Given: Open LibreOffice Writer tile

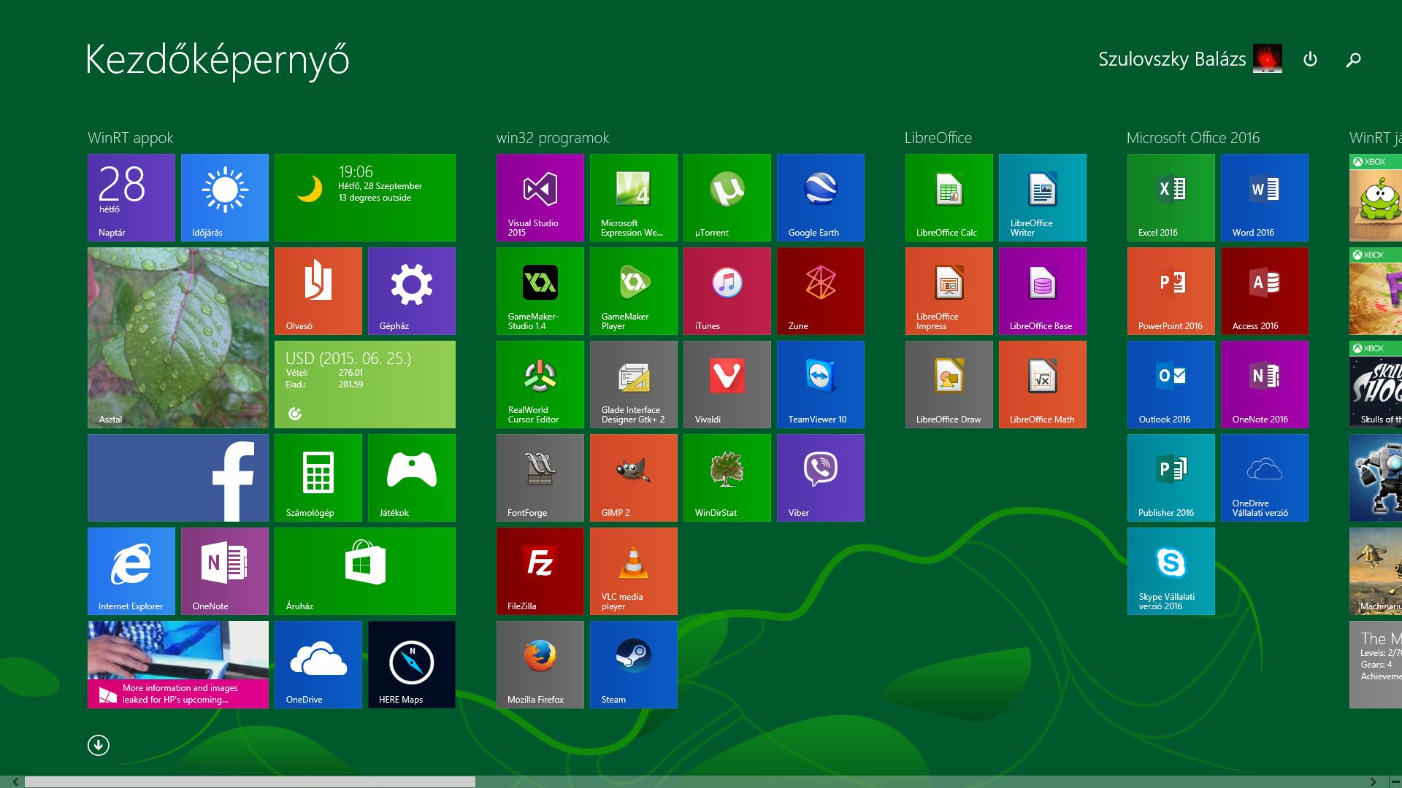Looking at the screenshot, I should (1043, 198).
